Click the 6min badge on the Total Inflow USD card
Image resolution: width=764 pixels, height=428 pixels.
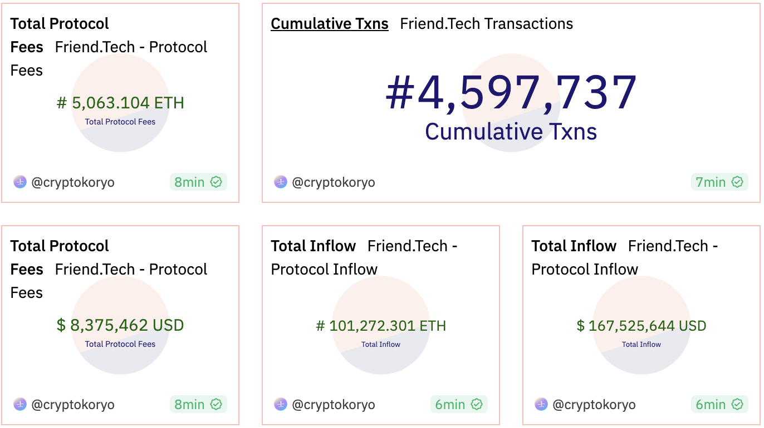719,405
